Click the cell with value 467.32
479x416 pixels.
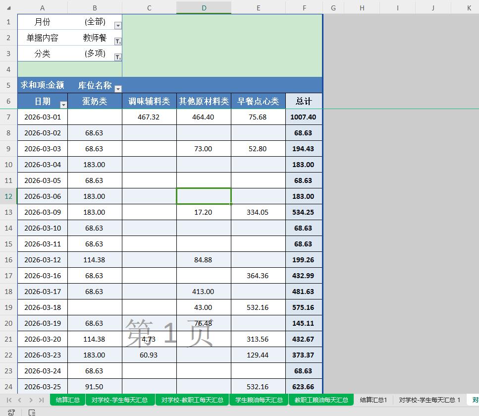tap(149, 117)
